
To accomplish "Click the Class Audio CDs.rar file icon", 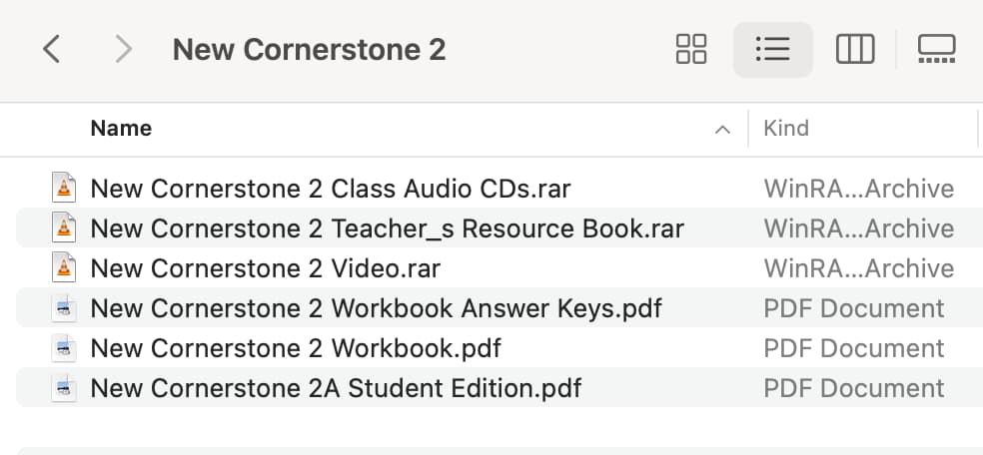I will coord(64,188).
